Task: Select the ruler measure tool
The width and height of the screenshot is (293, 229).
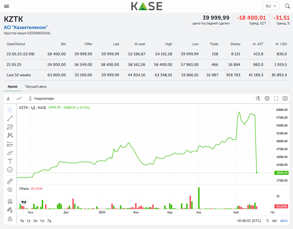Action: click(x=10, y=181)
